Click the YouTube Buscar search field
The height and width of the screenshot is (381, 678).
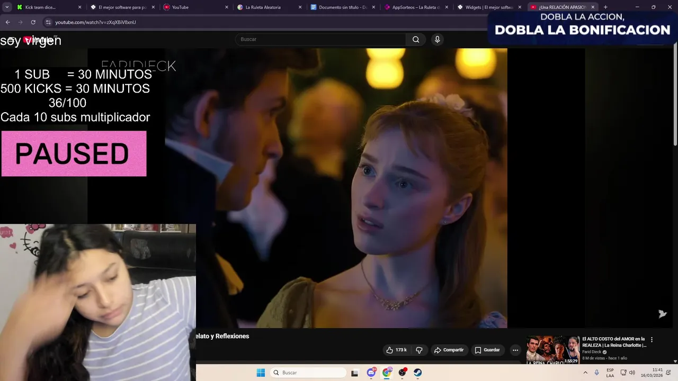point(320,39)
